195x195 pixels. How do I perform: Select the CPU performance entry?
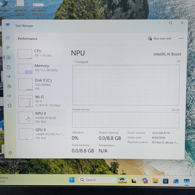point(41,54)
